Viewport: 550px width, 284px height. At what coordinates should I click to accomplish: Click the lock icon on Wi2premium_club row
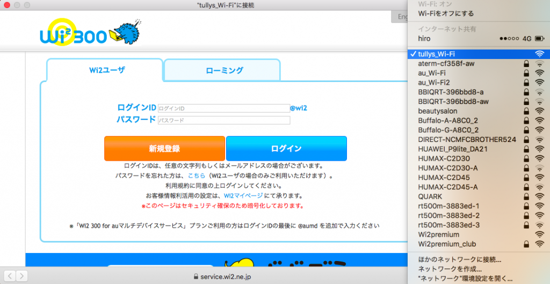(x=526, y=244)
